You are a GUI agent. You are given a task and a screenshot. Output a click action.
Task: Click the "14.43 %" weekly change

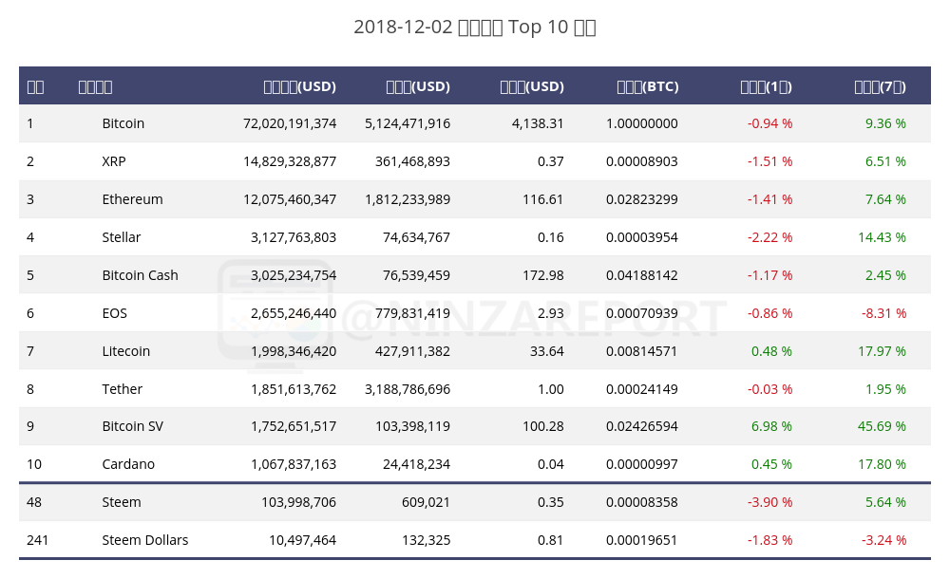(x=882, y=237)
